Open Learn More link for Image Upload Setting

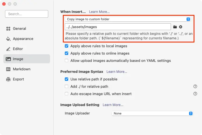click(113, 105)
